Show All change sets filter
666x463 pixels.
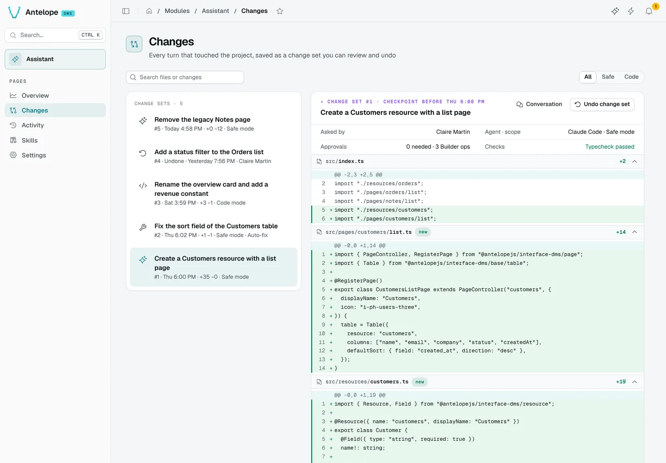click(x=588, y=77)
